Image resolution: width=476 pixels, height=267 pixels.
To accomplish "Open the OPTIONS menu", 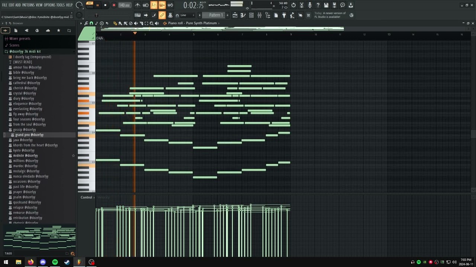I will click(49, 5).
